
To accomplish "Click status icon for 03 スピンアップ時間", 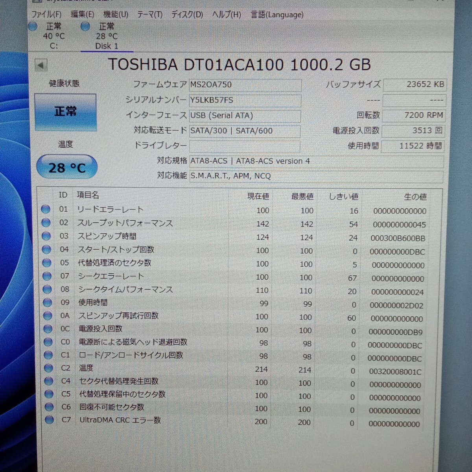I will click(x=46, y=236).
